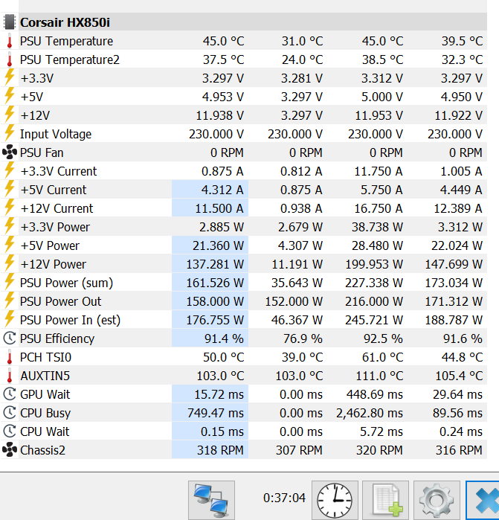
Task: Click lightning icon next to +5V
Action: pyautogui.click(x=10, y=96)
